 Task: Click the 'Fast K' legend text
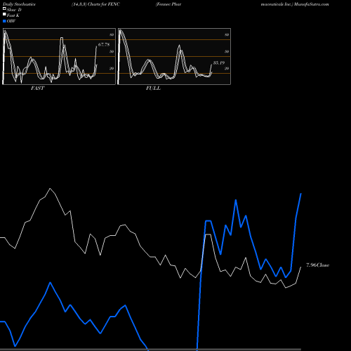pyautogui.click(x=13, y=15)
